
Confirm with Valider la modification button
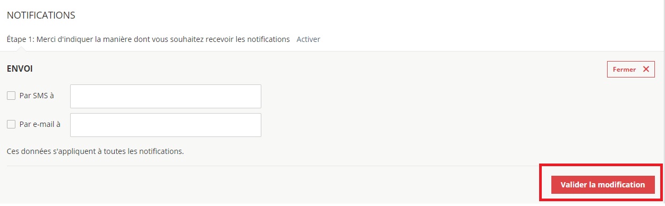603,185
